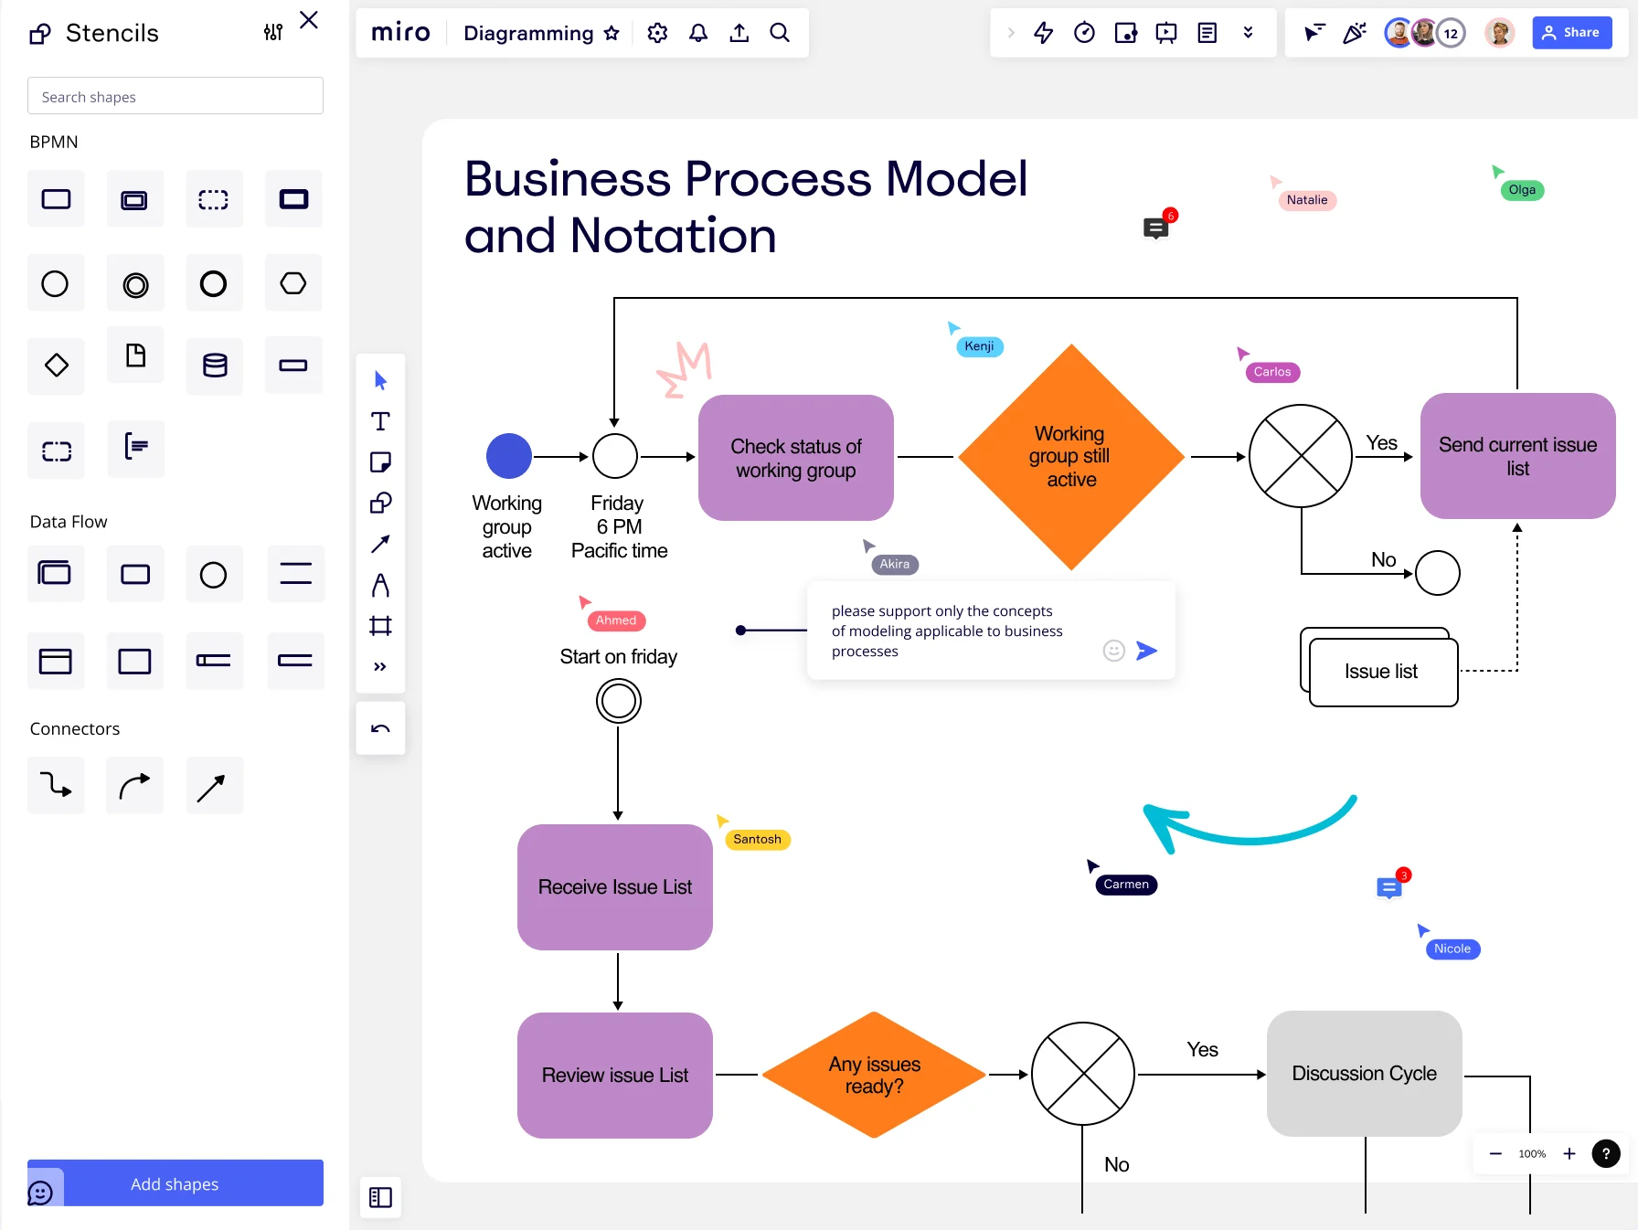Screen dimensions: 1638x1230
Task: Open the timer icon
Action: [x=1084, y=33]
